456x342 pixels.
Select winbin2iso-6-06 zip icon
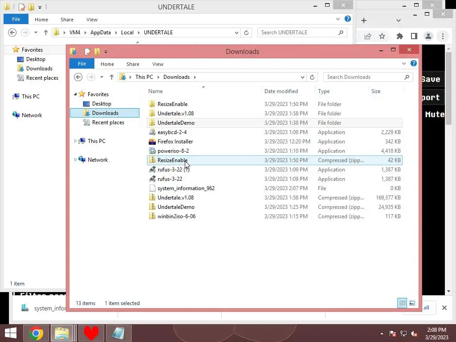152,216
